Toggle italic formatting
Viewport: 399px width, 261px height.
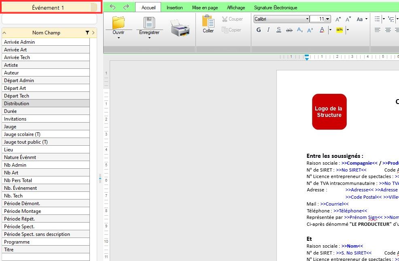pyautogui.click(x=269, y=30)
